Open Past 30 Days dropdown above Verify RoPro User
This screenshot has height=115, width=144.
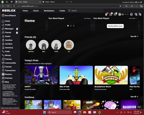133,18
